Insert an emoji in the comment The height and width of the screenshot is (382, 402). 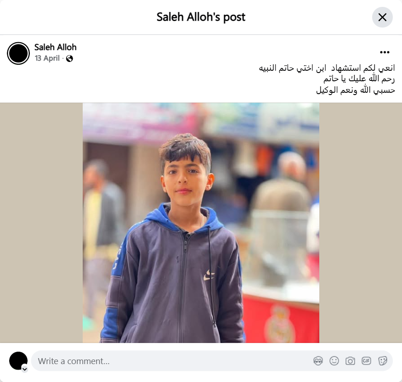tap(334, 361)
